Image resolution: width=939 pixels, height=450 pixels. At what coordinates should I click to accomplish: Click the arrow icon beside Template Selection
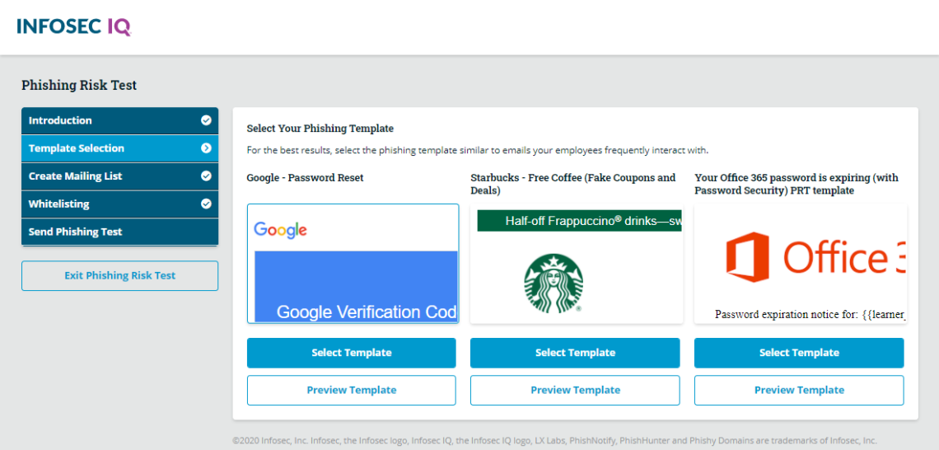[206, 148]
